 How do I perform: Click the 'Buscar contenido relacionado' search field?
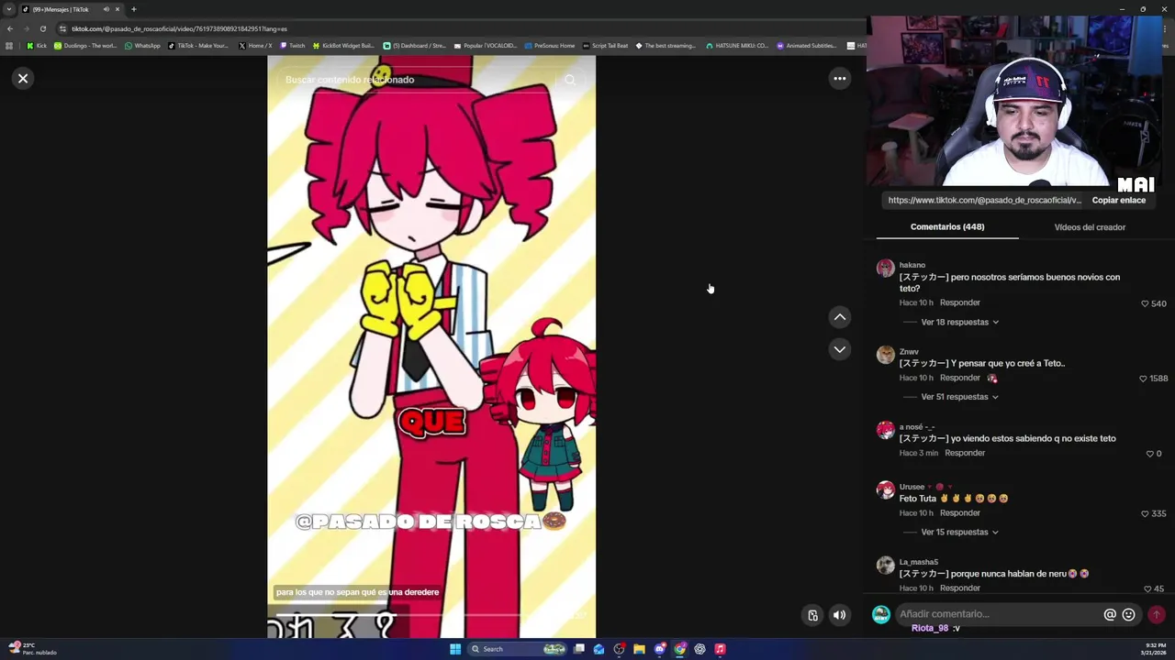pyautogui.click(x=418, y=80)
